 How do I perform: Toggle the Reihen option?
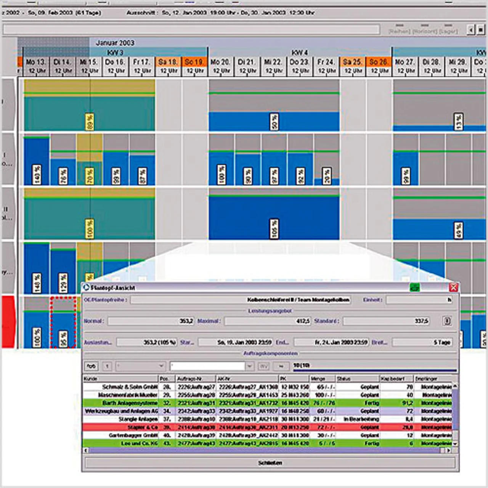point(399,30)
